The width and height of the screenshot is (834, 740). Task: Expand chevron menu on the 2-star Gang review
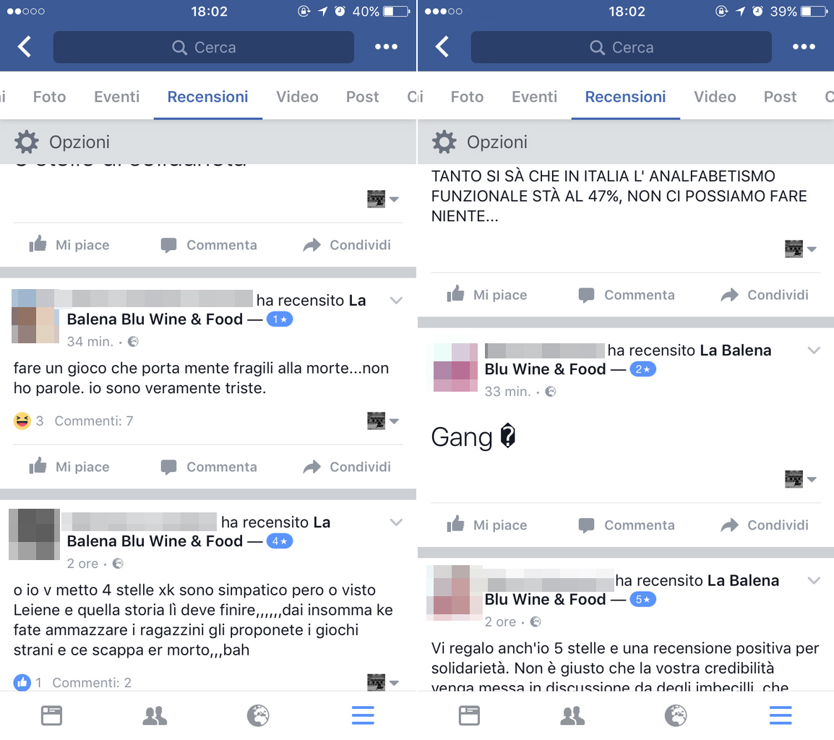814,350
